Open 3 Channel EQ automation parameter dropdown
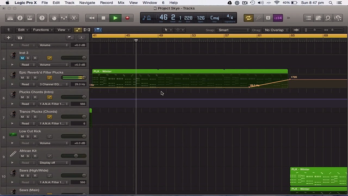Screen dimensions: 348x196 click(x=53, y=84)
